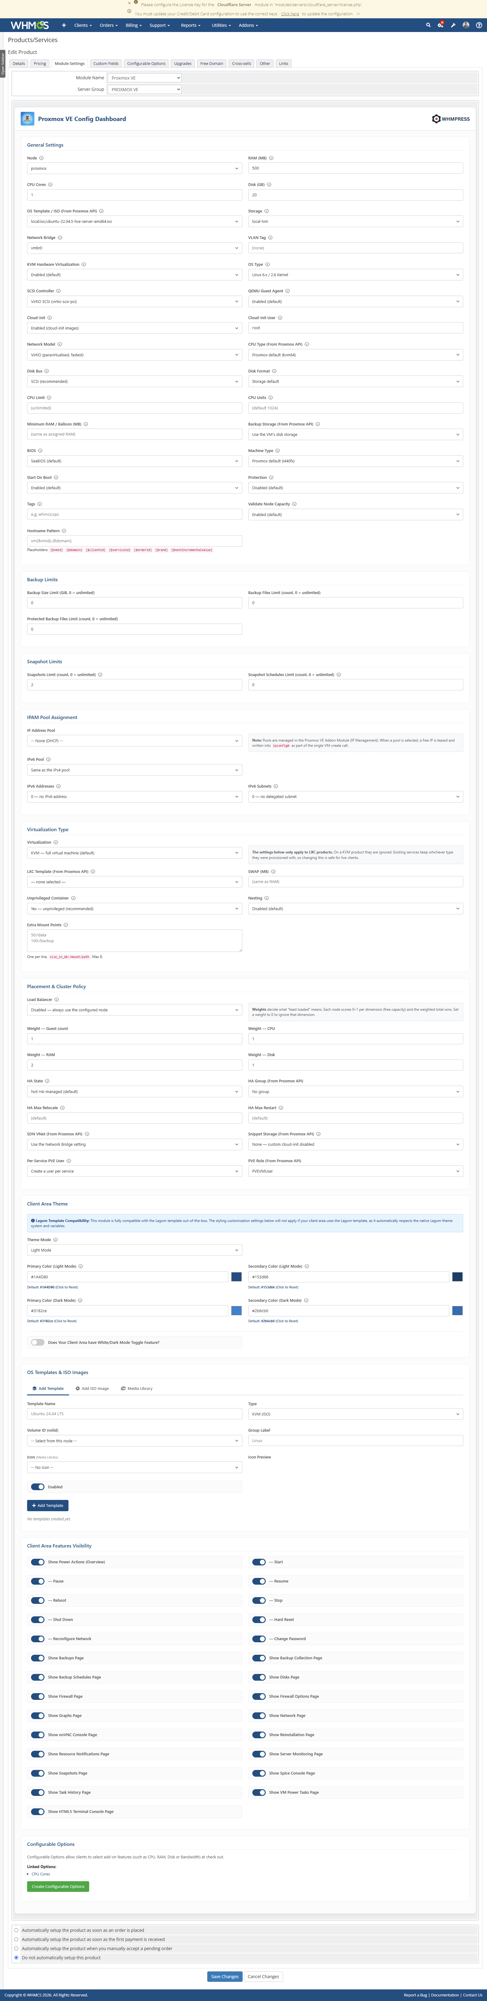Open the Module Name dropdown
Image resolution: width=487 pixels, height=2001 pixels.
tap(144, 78)
